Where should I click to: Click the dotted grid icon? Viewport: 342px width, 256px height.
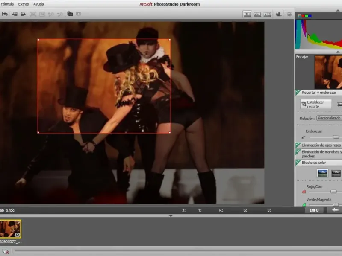[289, 14]
